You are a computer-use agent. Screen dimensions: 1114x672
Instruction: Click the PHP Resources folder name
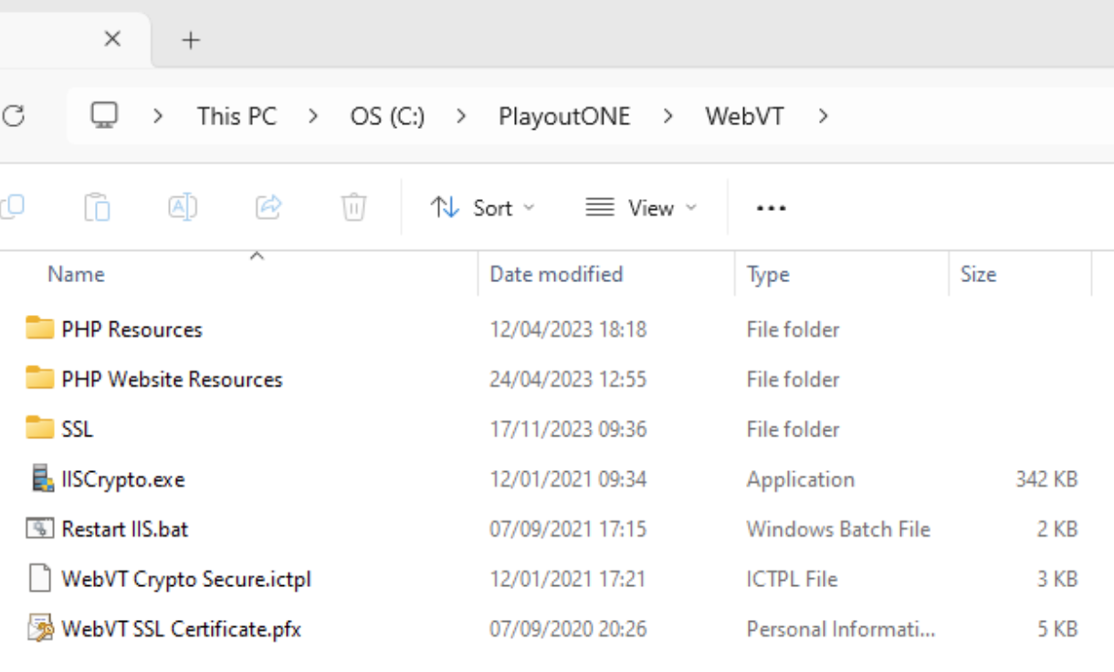pos(131,329)
